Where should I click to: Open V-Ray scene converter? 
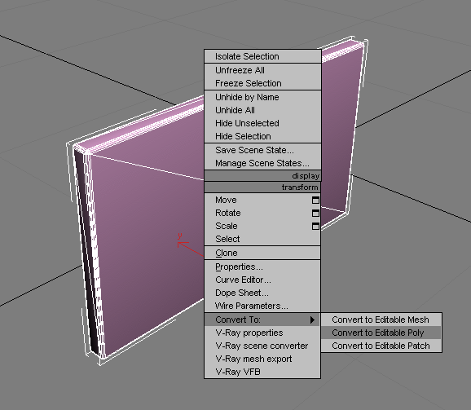[x=262, y=346]
